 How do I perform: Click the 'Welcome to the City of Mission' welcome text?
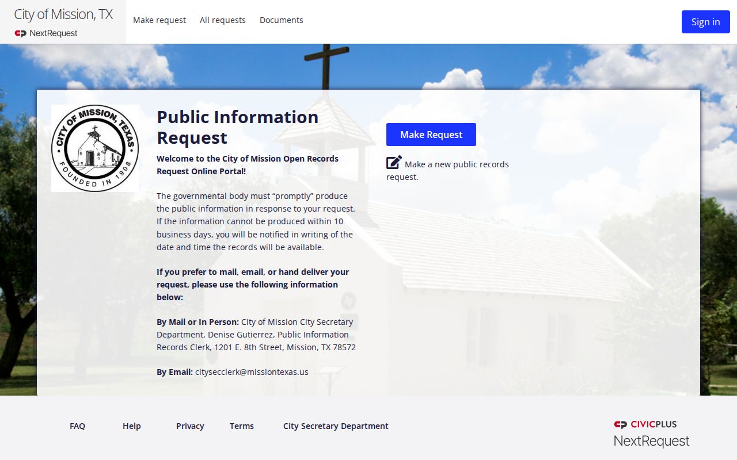[x=248, y=165]
